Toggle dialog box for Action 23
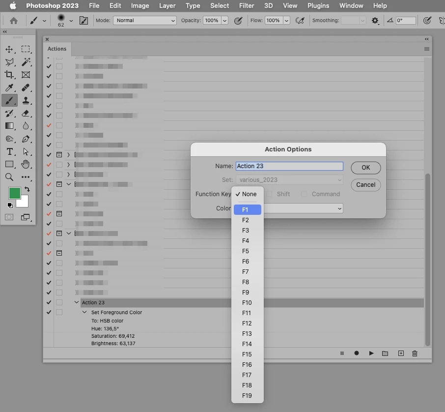This screenshot has height=412, width=445. [59, 302]
